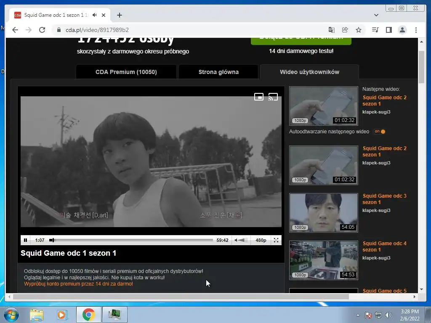Toggle autoplay next video switch

coord(380,132)
